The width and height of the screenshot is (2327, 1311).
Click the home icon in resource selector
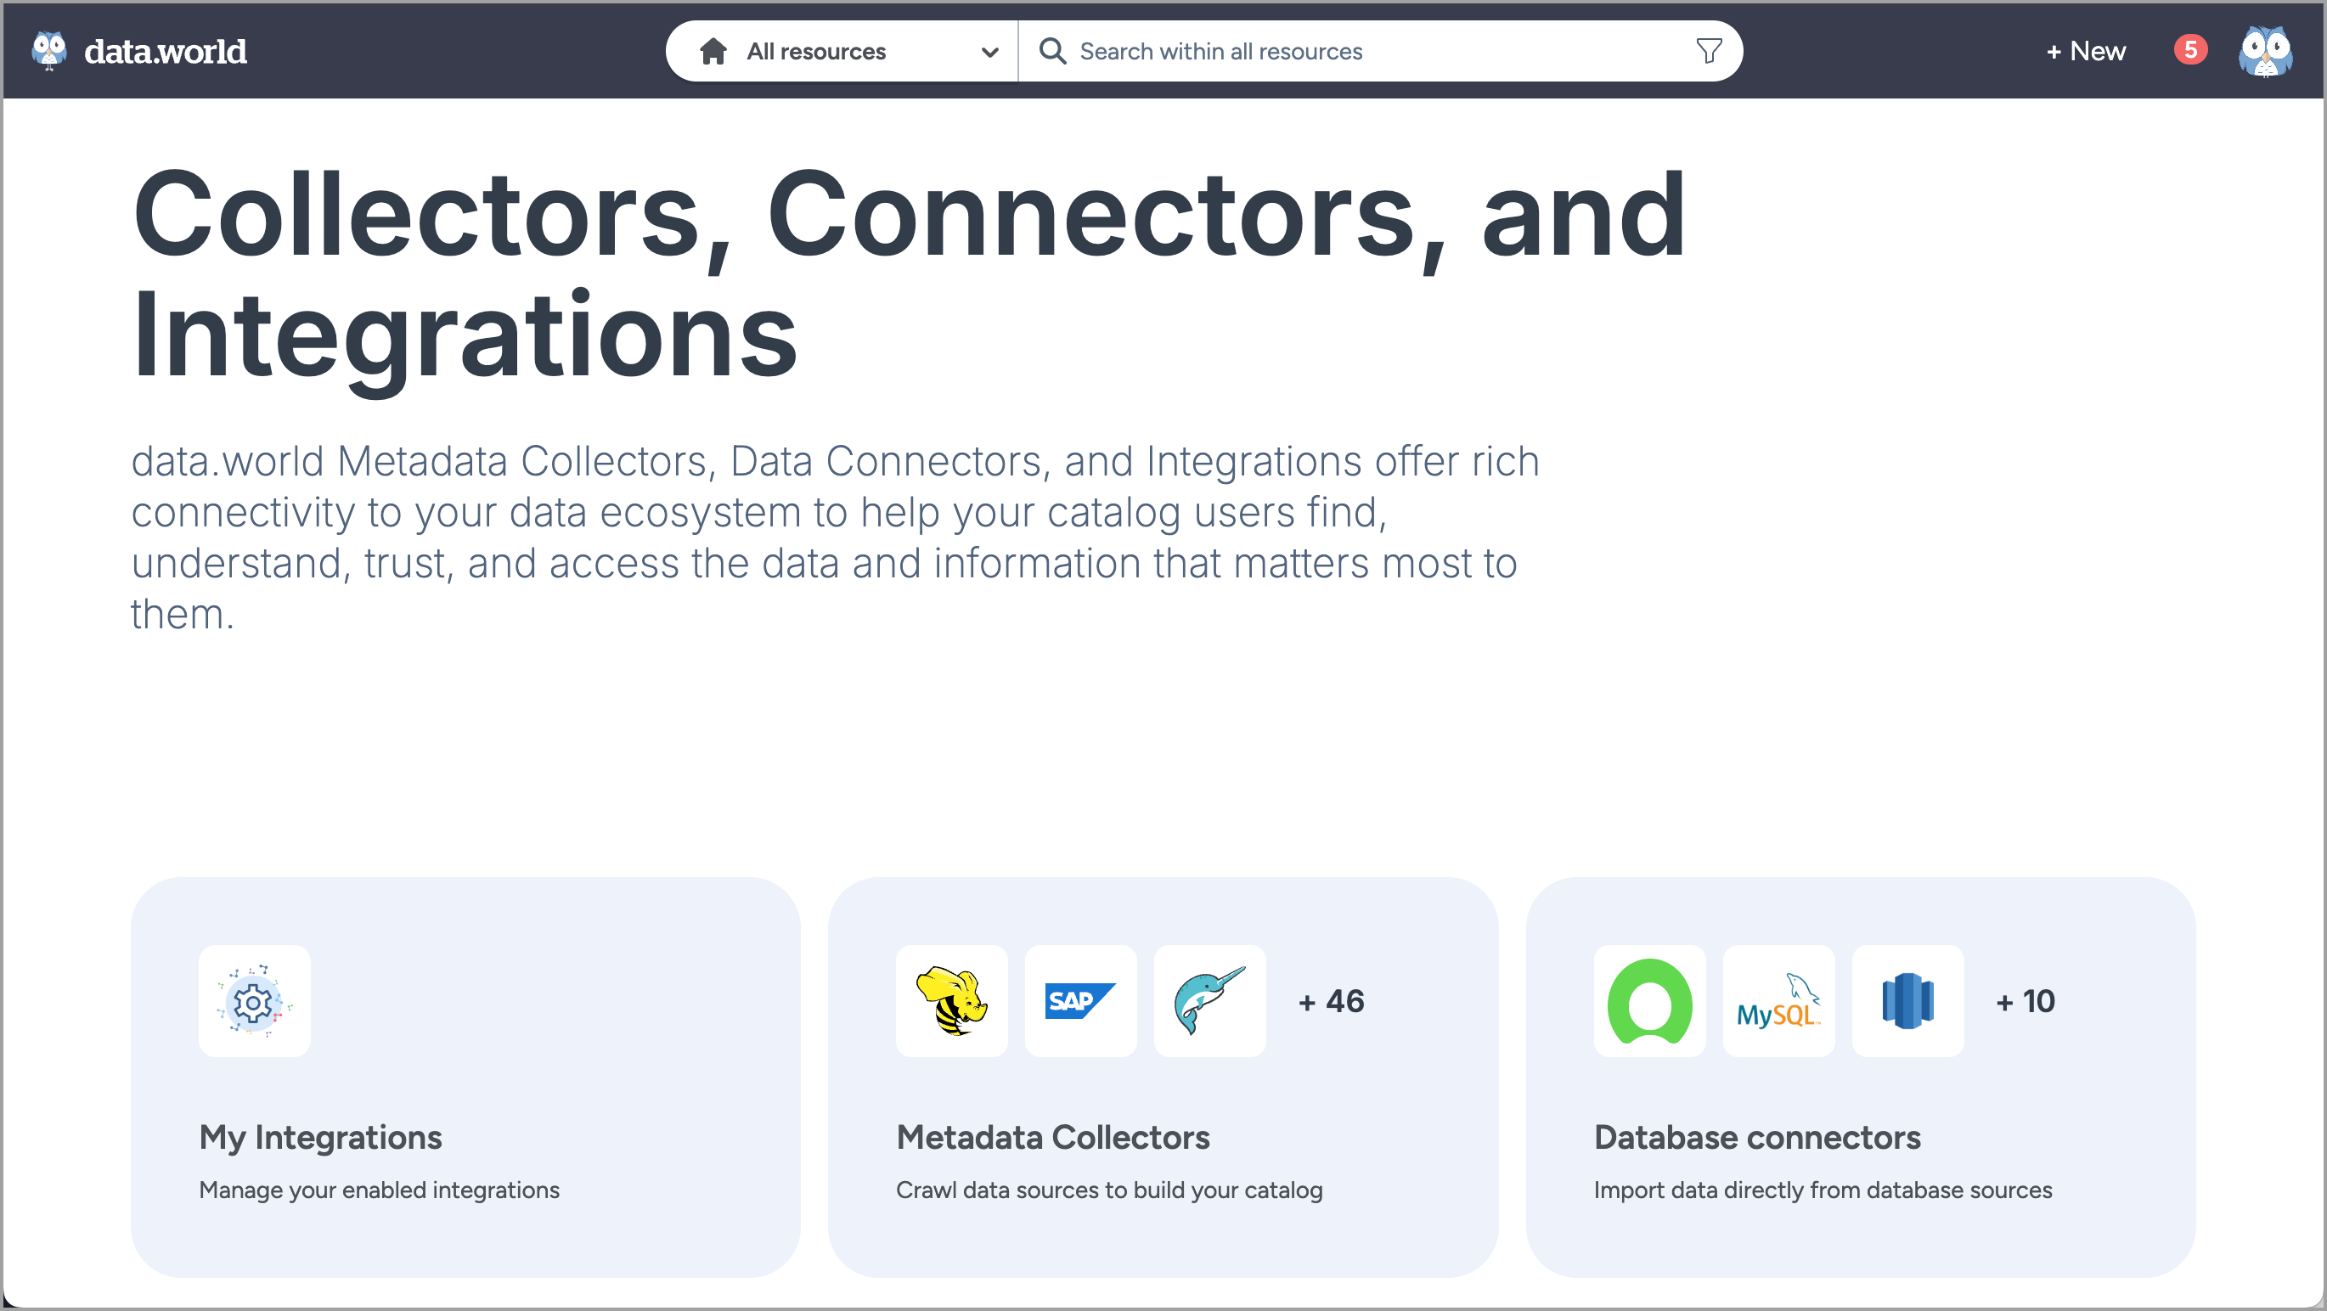[713, 52]
